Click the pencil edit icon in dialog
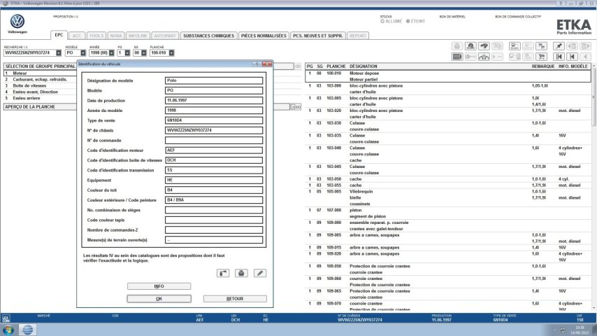This screenshot has width=597, height=336. point(259,273)
